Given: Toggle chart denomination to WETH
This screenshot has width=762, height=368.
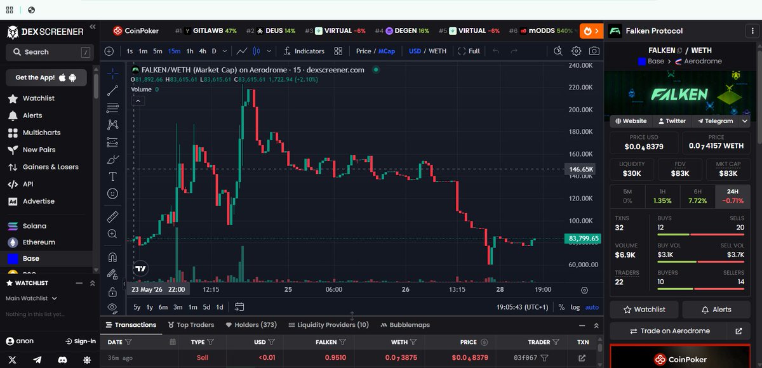Looking at the screenshot, I should pyautogui.click(x=438, y=51).
